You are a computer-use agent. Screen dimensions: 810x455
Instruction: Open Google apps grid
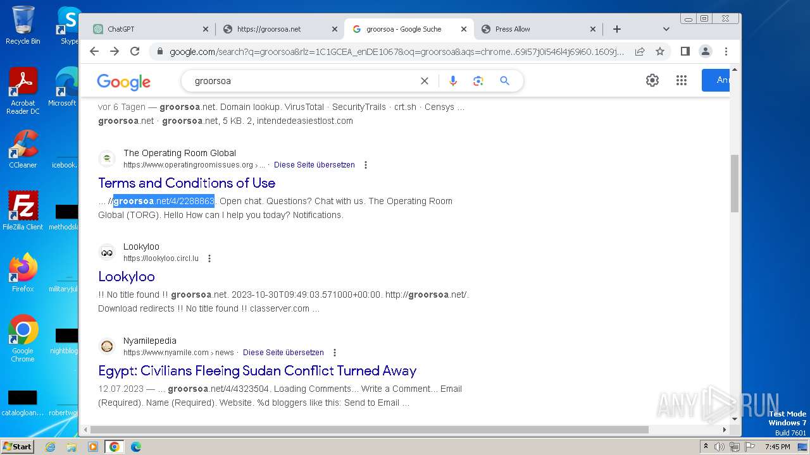tap(682, 80)
